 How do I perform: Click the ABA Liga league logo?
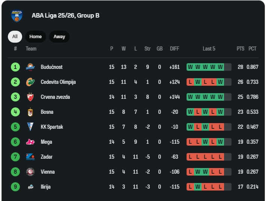(17, 16)
